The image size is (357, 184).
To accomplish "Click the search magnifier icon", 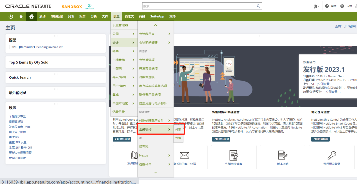I will [258, 6].
